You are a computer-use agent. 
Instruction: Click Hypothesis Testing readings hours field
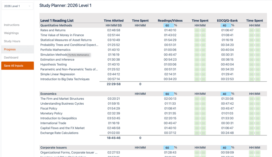(197, 65)
